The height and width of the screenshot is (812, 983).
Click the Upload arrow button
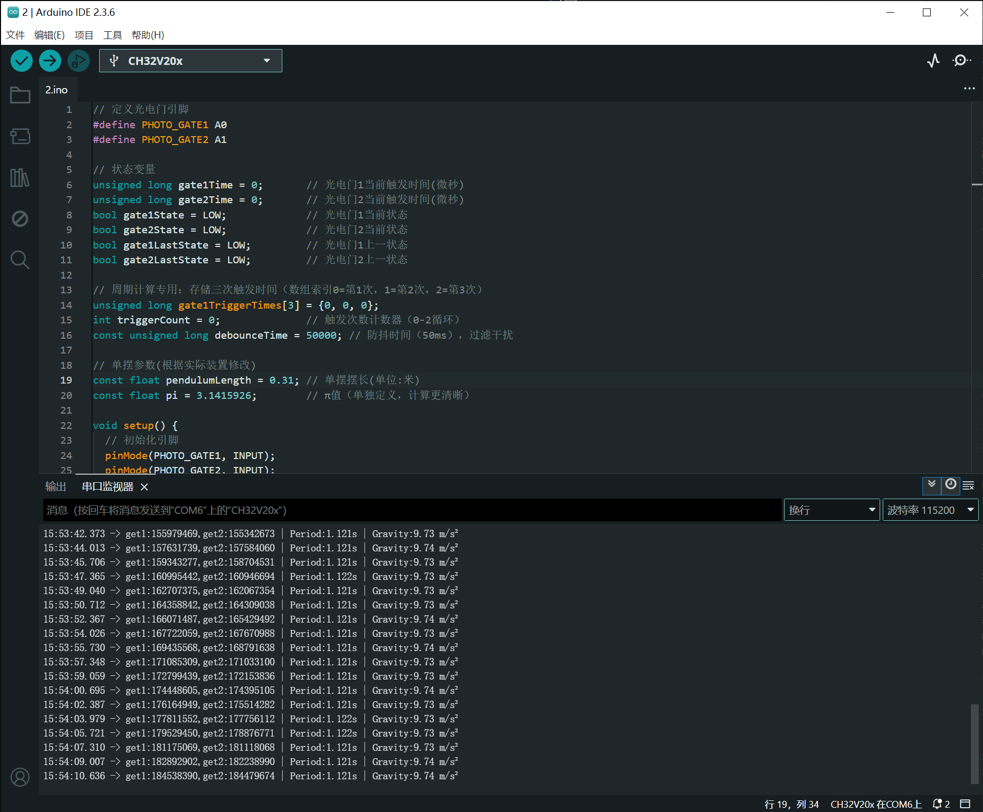(x=50, y=61)
